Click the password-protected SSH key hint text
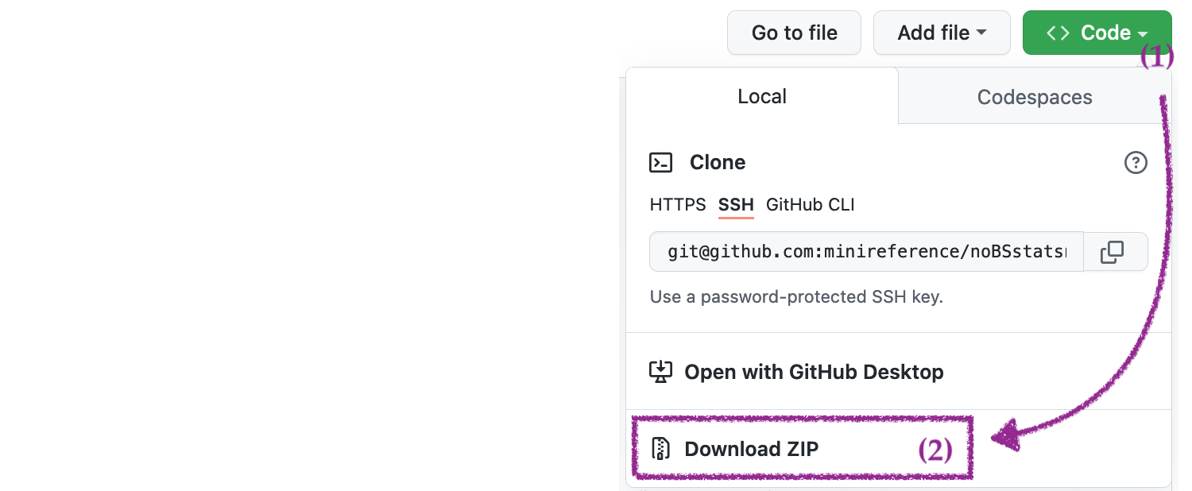This screenshot has height=491, width=1192. (x=795, y=297)
